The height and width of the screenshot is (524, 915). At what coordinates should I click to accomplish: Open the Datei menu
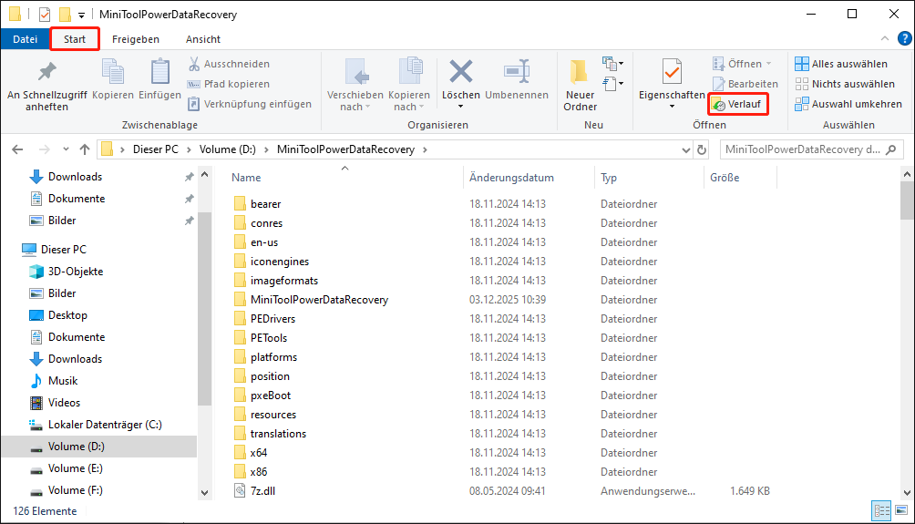pyautogui.click(x=25, y=39)
